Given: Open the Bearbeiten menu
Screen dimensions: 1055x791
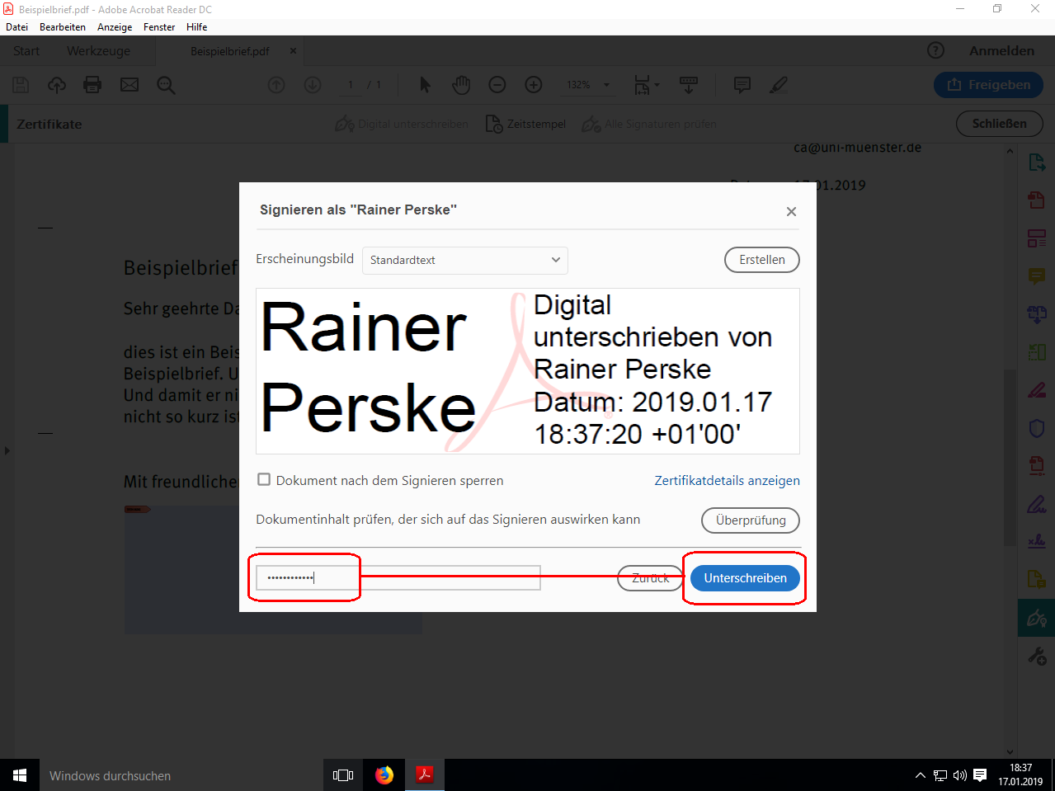Looking at the screenshot, I should 63,27.
